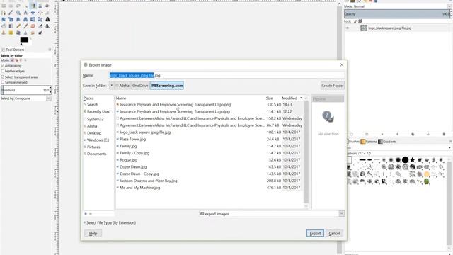The height and width of the screenshot is (255, 453).
Task: Click the file Name input field
Action: pos(226,75)
